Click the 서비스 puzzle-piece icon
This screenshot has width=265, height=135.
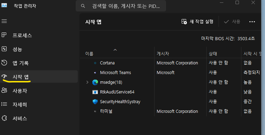(x=4, y=118)
